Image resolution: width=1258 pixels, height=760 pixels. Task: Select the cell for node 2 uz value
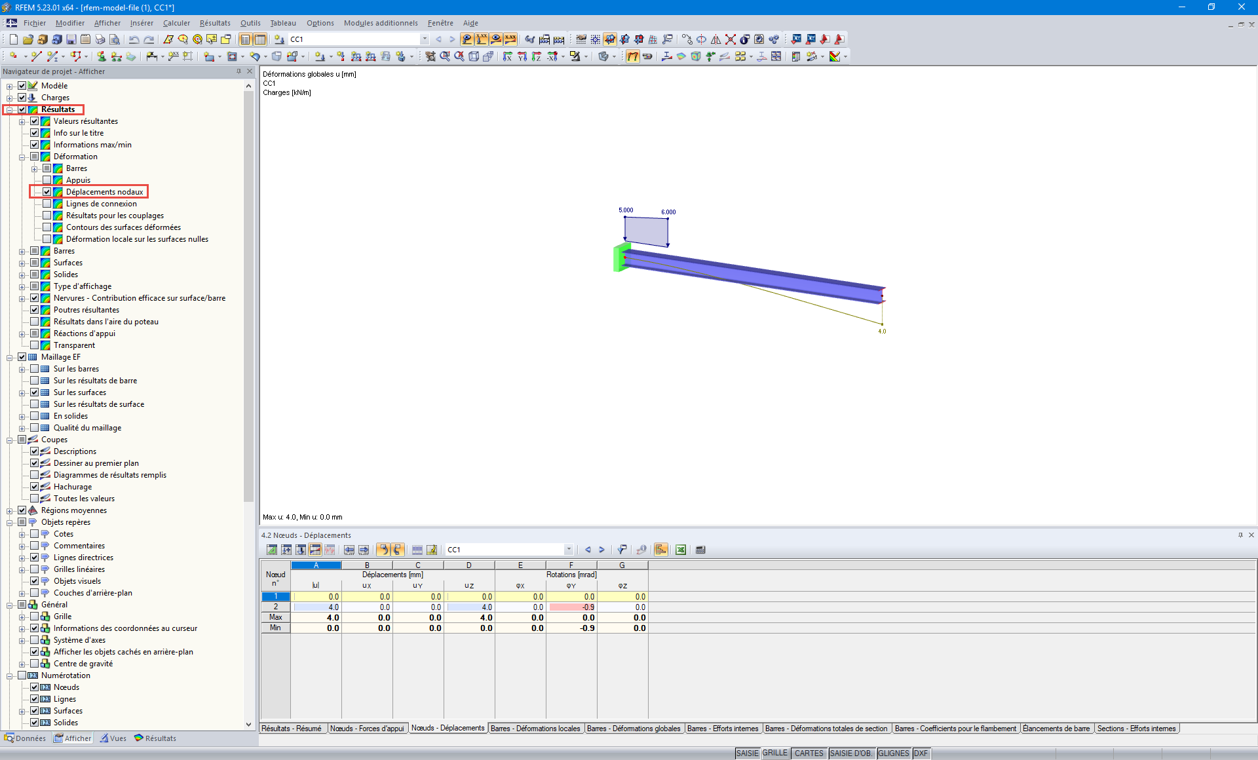tap(469, 607)
